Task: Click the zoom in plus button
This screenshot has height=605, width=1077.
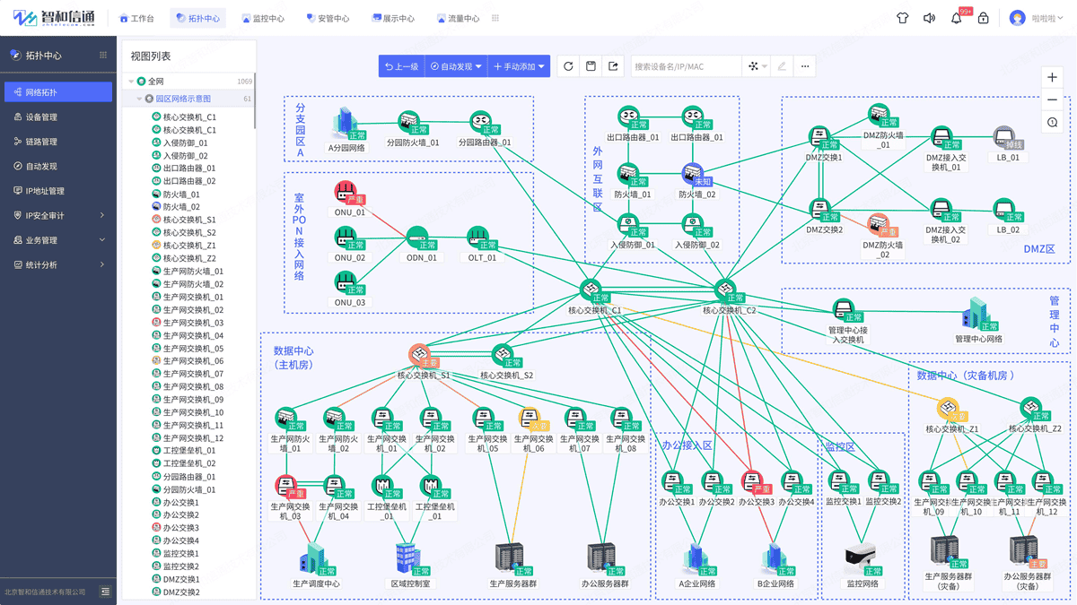Action: [x=1052, y=77]
